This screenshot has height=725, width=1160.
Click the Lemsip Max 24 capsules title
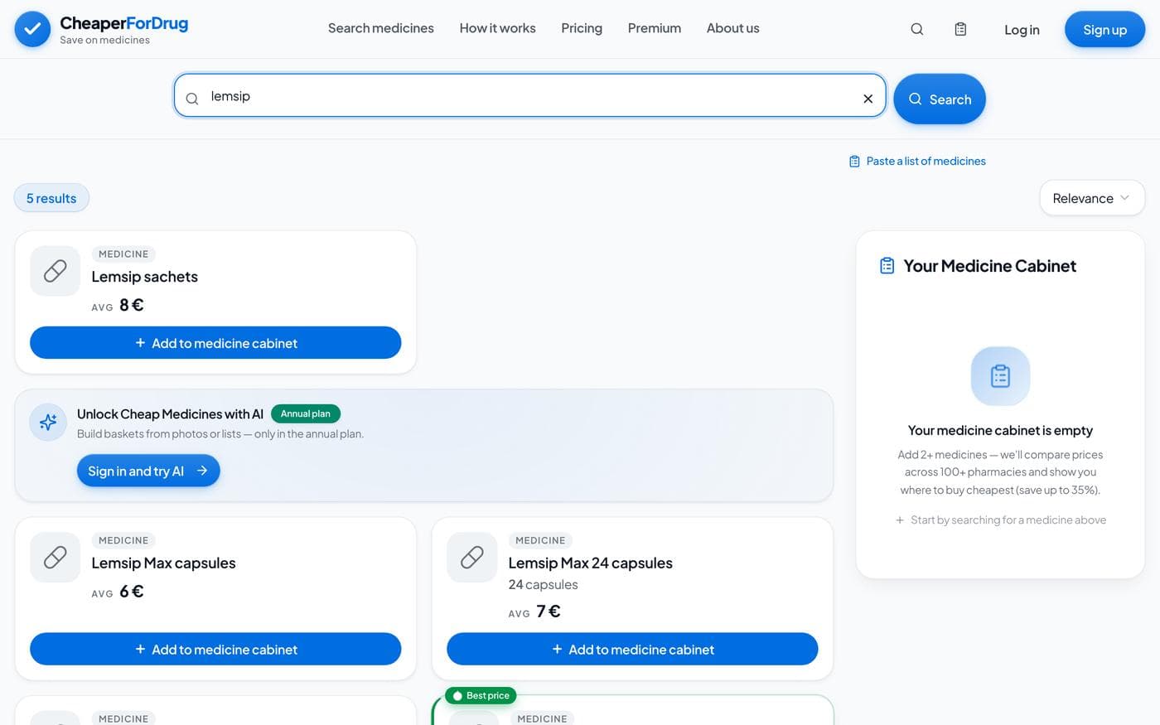coord(591,563)
